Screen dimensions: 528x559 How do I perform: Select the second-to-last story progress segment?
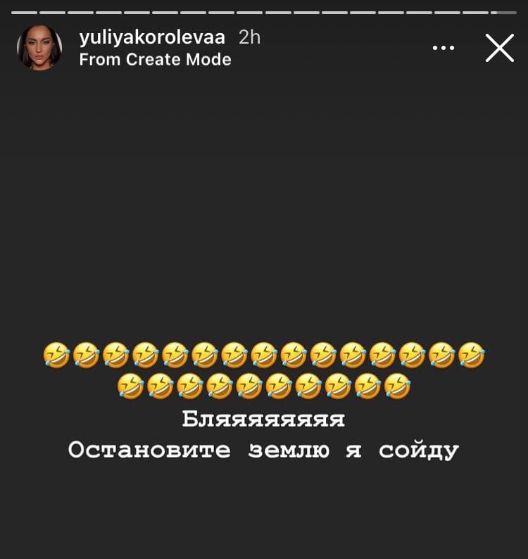pos(476,13)
